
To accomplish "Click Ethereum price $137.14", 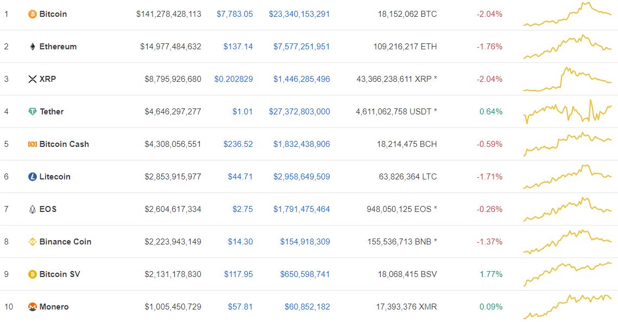I will (x=238, y=47).
